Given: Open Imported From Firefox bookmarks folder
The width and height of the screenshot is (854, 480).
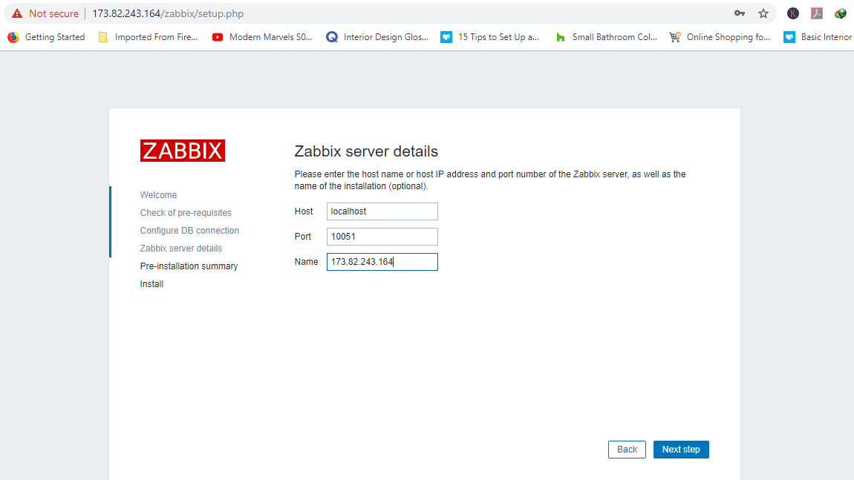Looking at the screenshot, I should pos(148,37).
